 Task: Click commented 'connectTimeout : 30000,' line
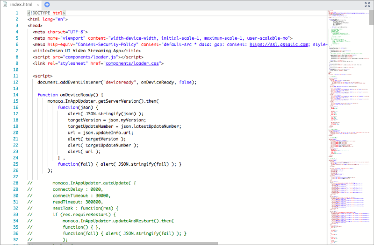pos(81,196)
